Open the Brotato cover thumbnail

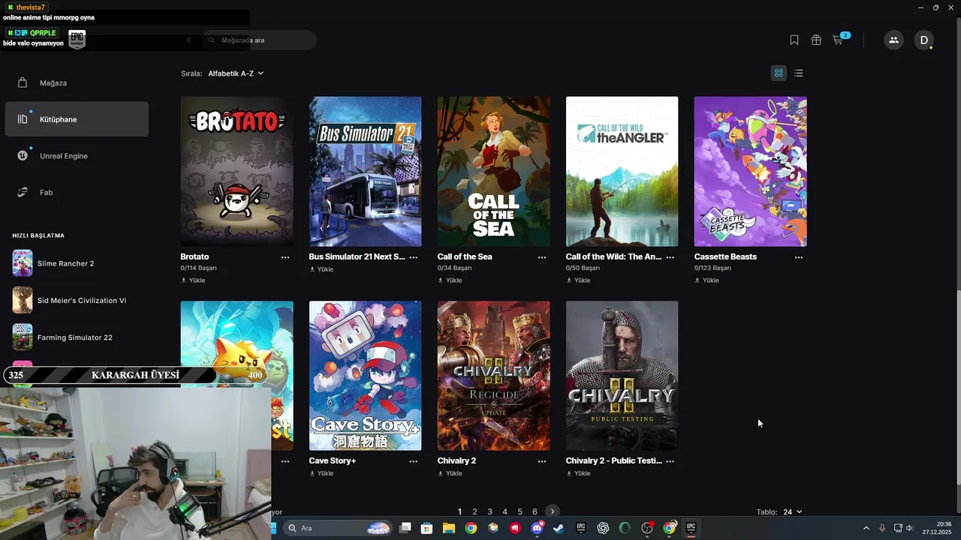(237, 171)
